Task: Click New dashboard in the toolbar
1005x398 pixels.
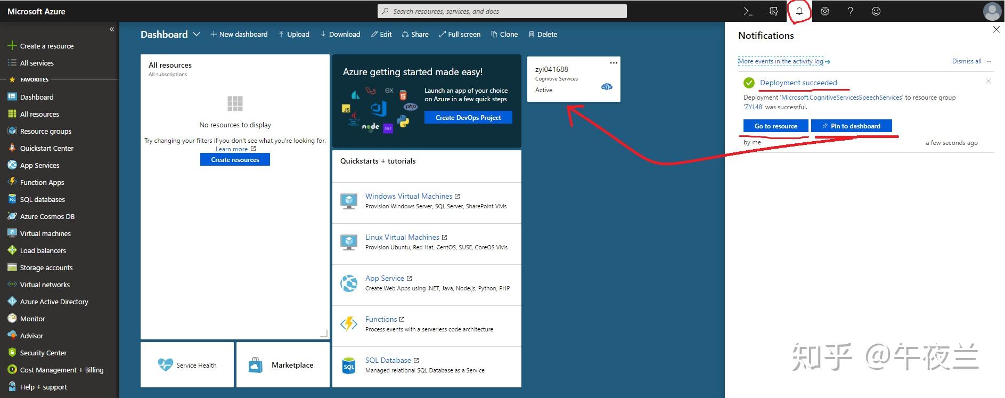Action: point(239,34)
